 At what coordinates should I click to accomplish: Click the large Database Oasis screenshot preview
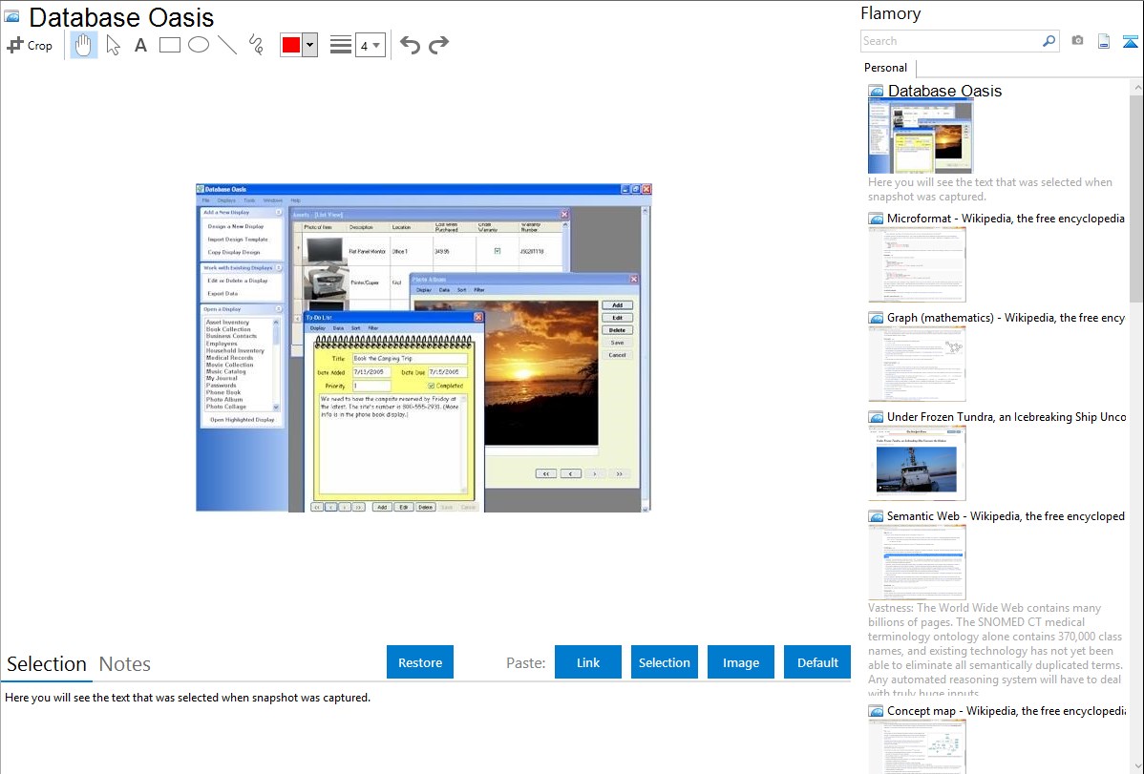click(x=423, y=347)
